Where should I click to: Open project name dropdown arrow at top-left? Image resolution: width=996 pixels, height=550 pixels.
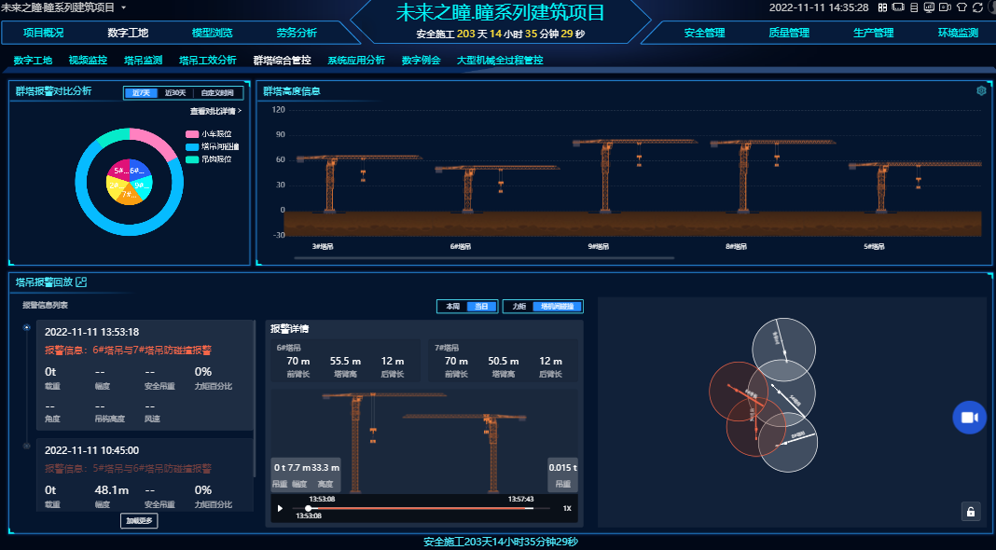point(124,7)
